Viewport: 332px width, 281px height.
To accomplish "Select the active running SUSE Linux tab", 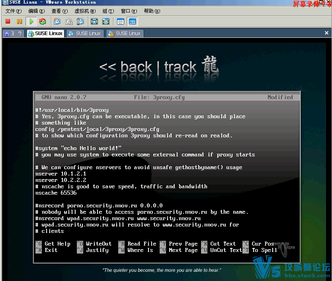I will [45, 33].
